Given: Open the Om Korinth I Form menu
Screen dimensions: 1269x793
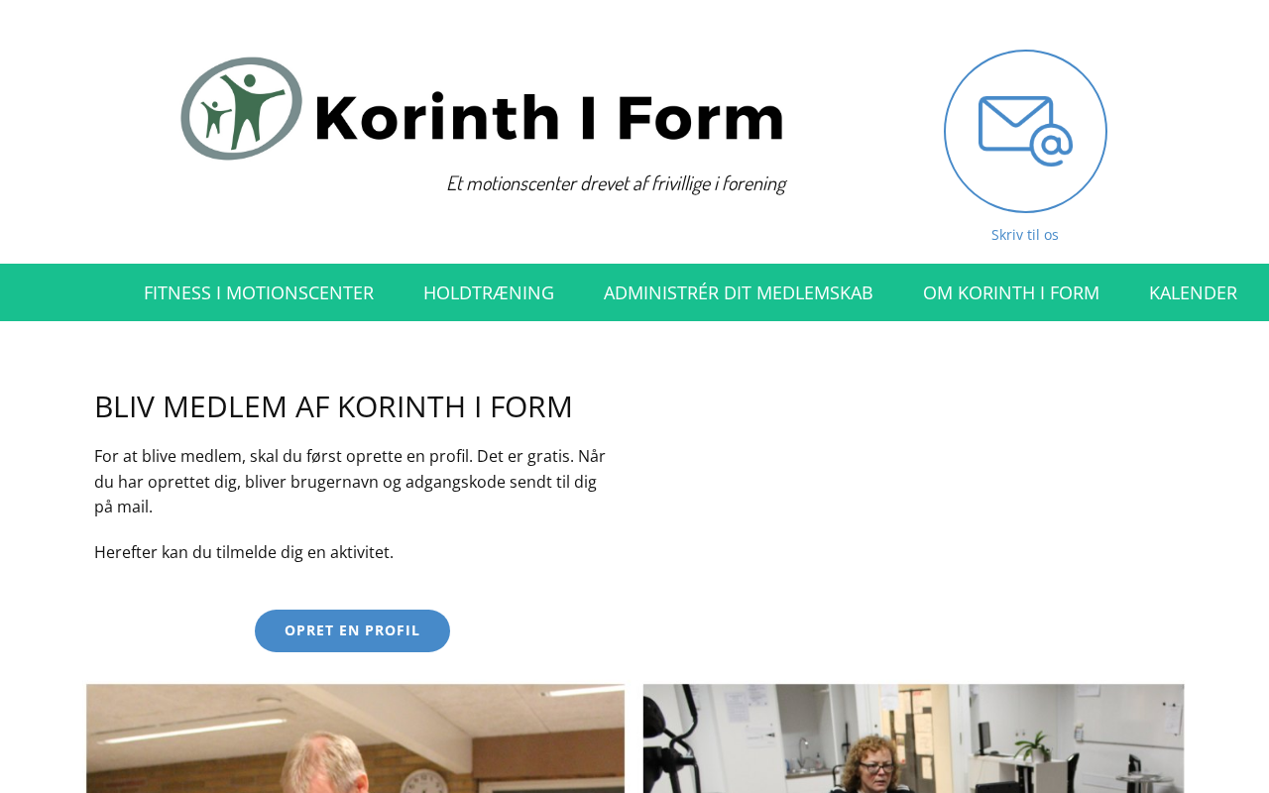Looking at the screenshot, I should click(1011, 292).
